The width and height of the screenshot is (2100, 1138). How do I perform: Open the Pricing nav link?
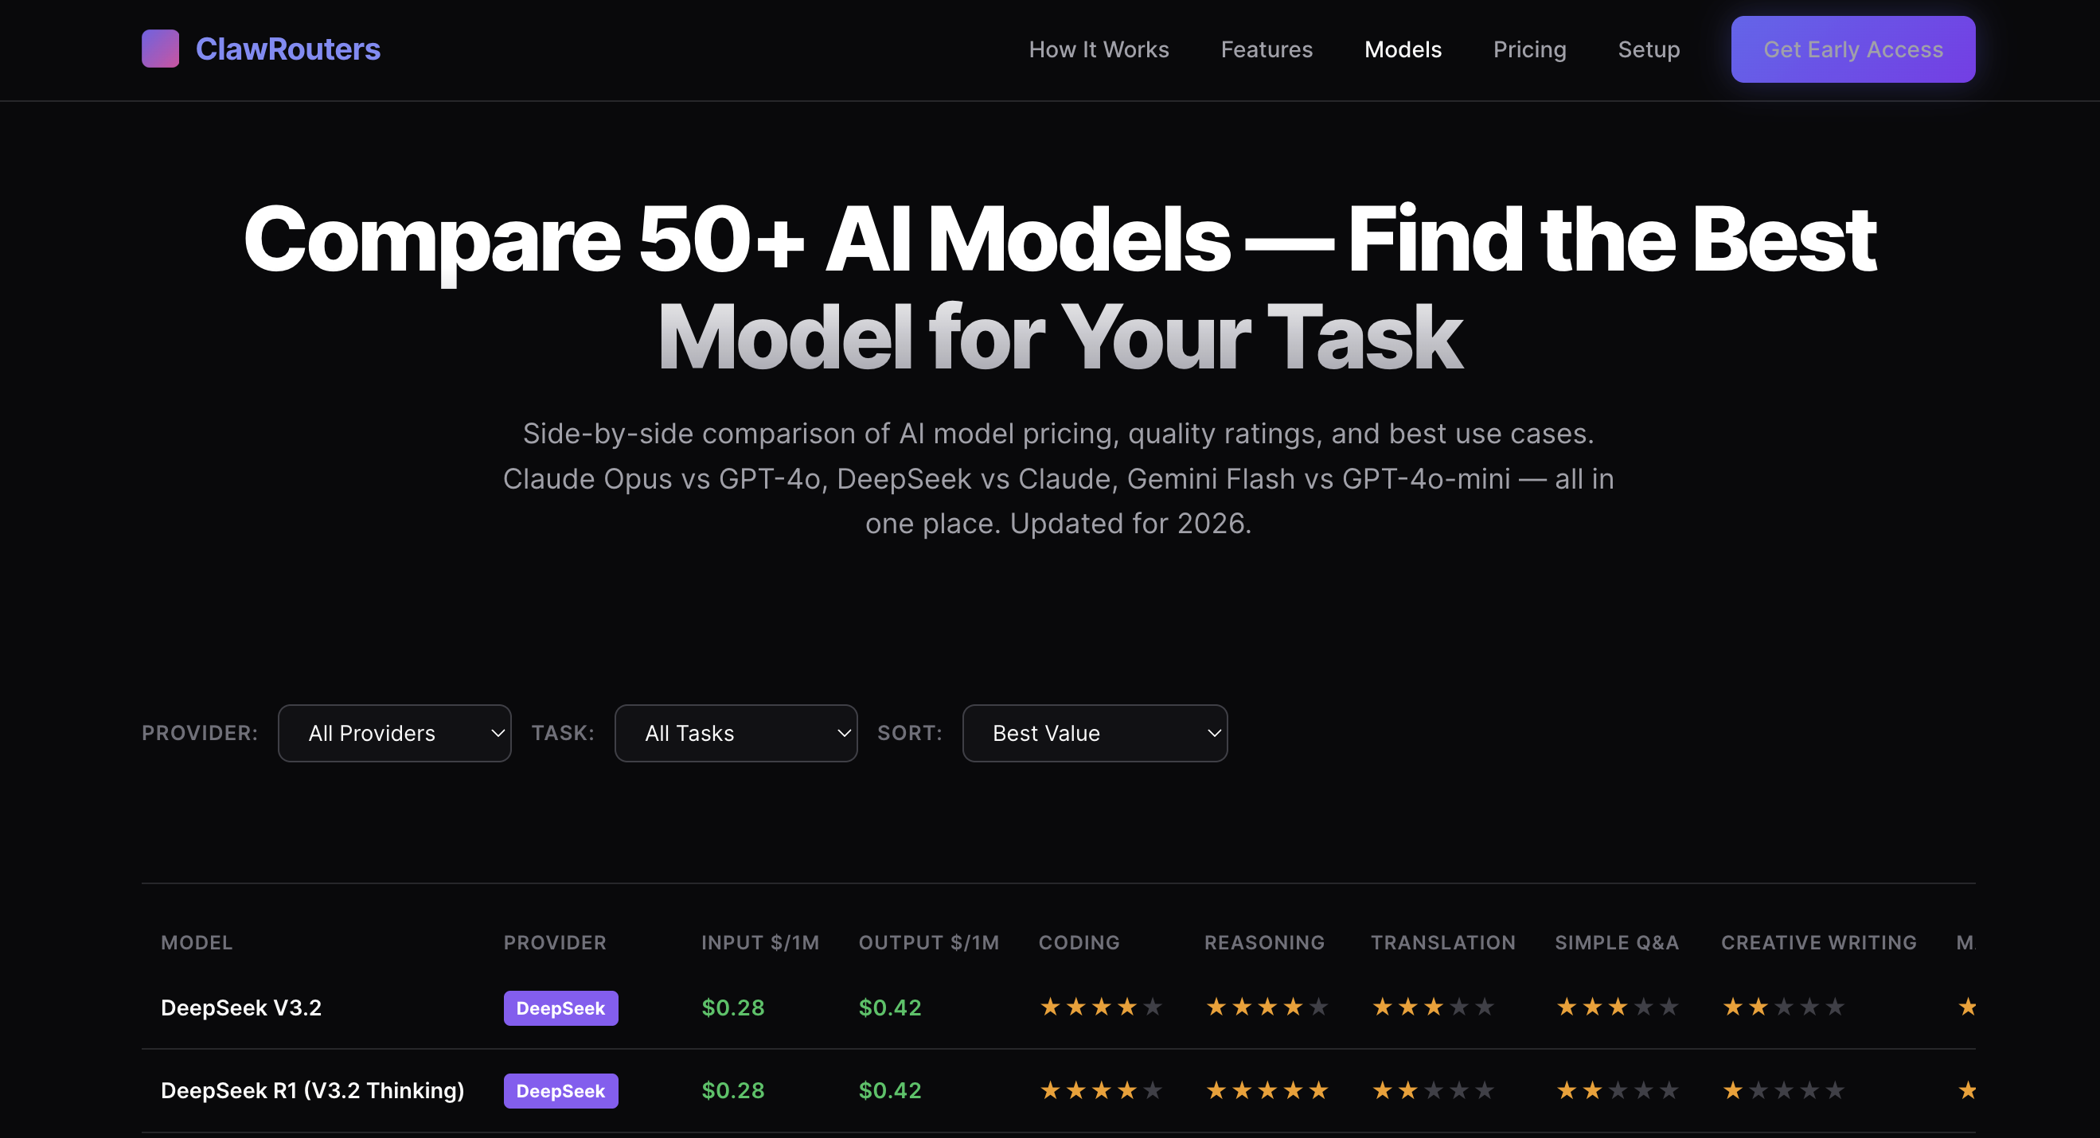pyautogui.click(x=1528, y=49)
